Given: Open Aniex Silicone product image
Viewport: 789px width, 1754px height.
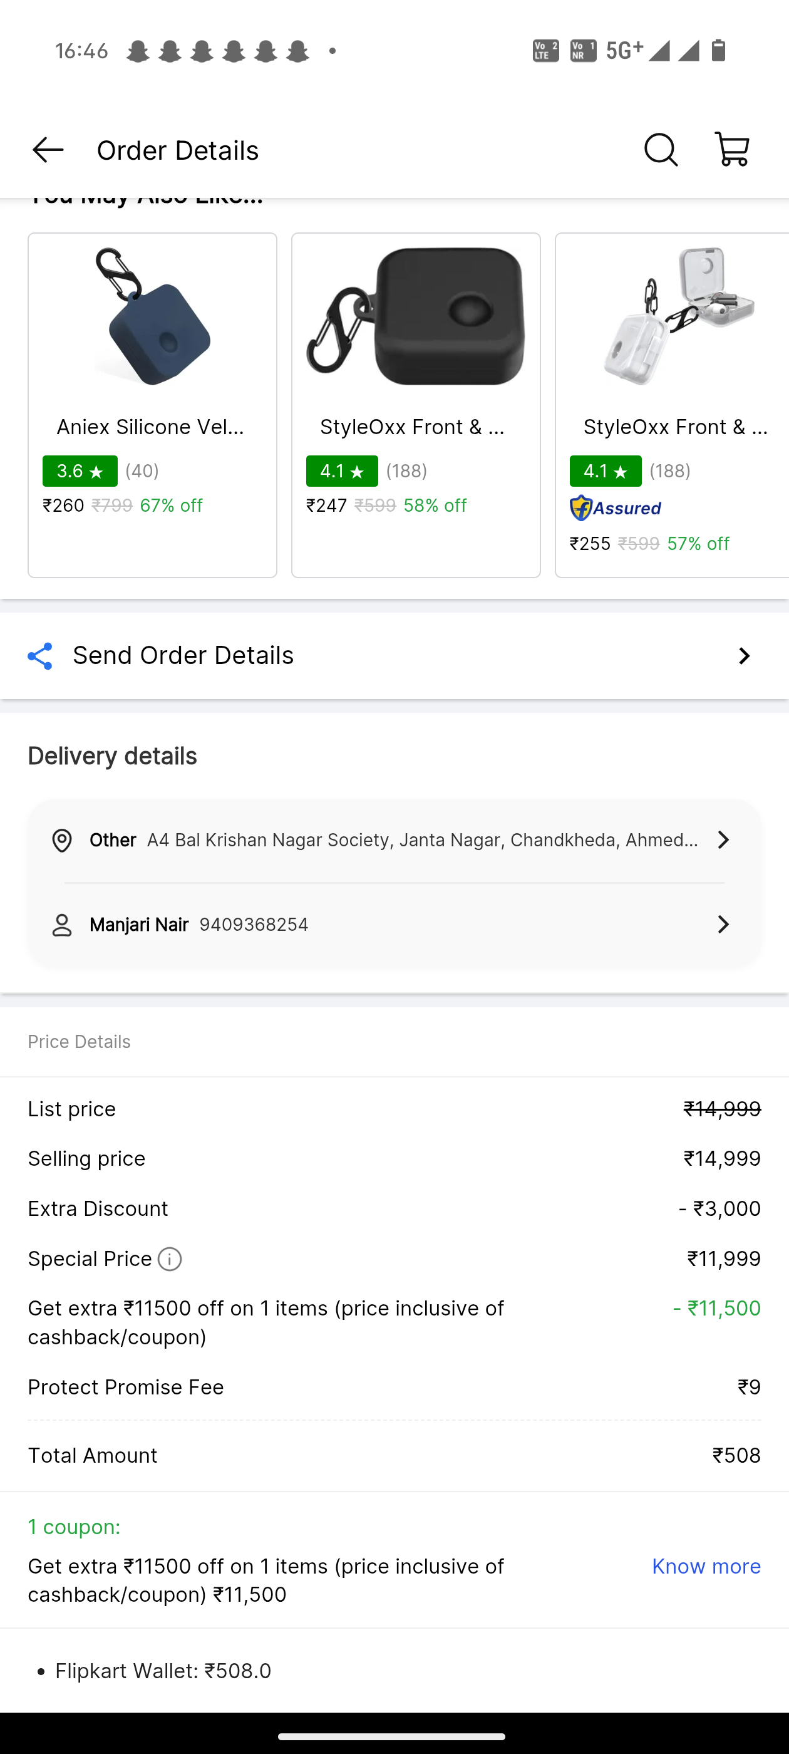Looking at the screenshot, I should pos(153,316).
